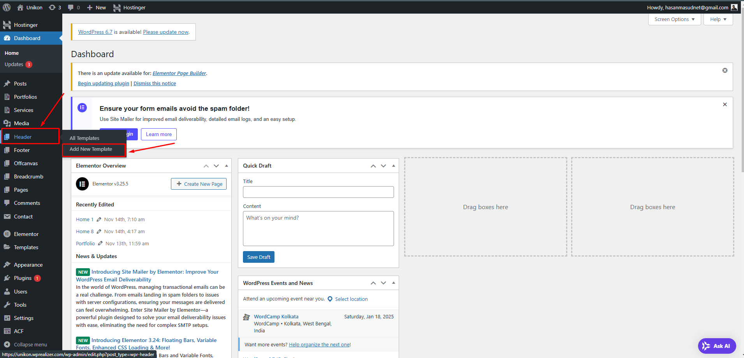Expand the Screen Options dropdown

(x=674, y=19)
